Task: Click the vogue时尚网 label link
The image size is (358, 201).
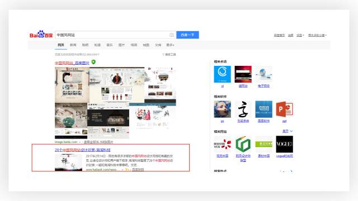Action: 285,156
